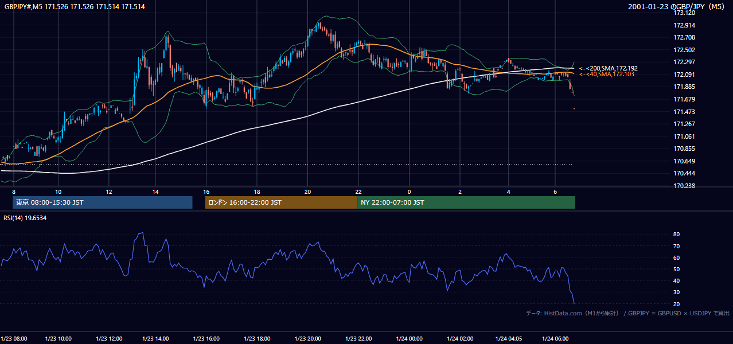Click the 40 SMA 172.103 orange label
Viewport: 733px width, 344px height.
(607, 75)
